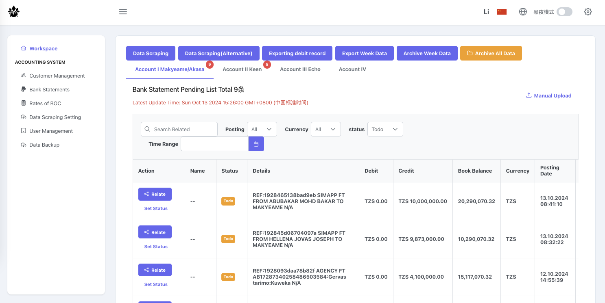This screenshot has height=303, width=605.
Task: Click share icon in Relate for HELLENA row
Action: [146, 232]
